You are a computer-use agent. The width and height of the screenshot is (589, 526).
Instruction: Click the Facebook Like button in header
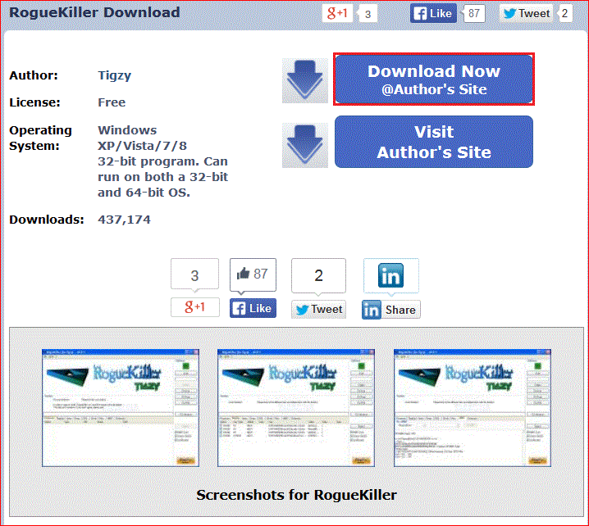(x=433, y=13)
